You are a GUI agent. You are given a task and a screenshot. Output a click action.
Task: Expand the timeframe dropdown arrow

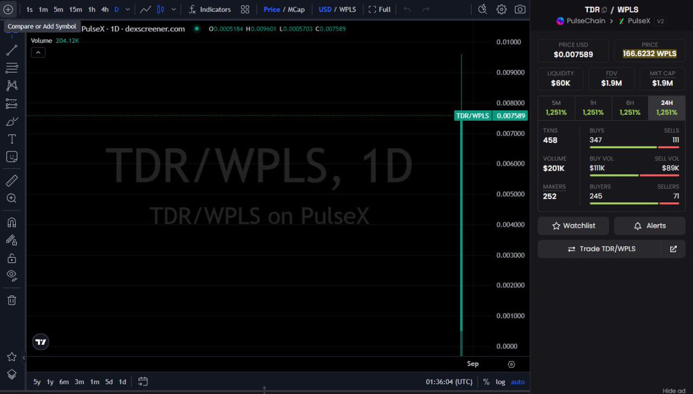click(x=128, y=9)
